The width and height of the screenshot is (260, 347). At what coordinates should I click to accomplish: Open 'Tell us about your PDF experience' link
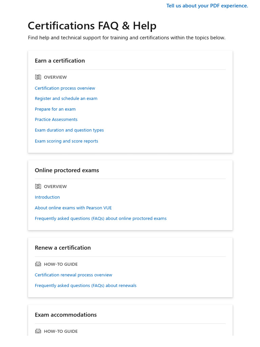coord(207,6)
